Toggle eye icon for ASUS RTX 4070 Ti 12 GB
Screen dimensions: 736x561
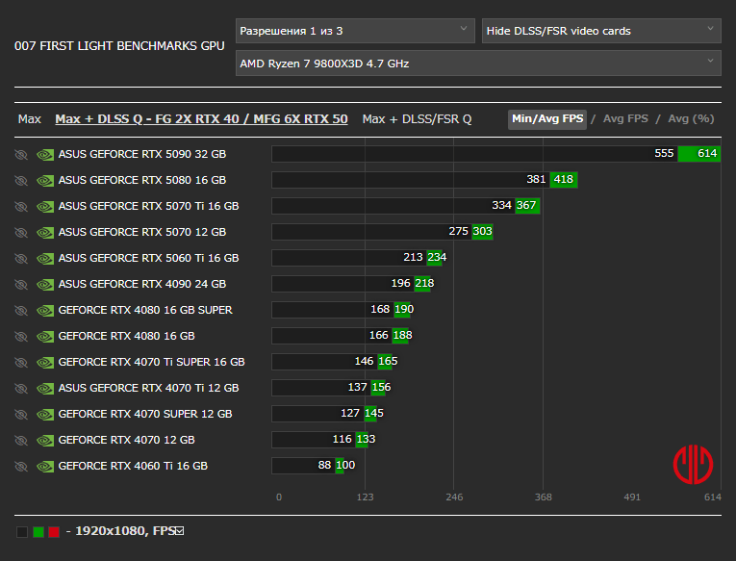coord(21,388)
